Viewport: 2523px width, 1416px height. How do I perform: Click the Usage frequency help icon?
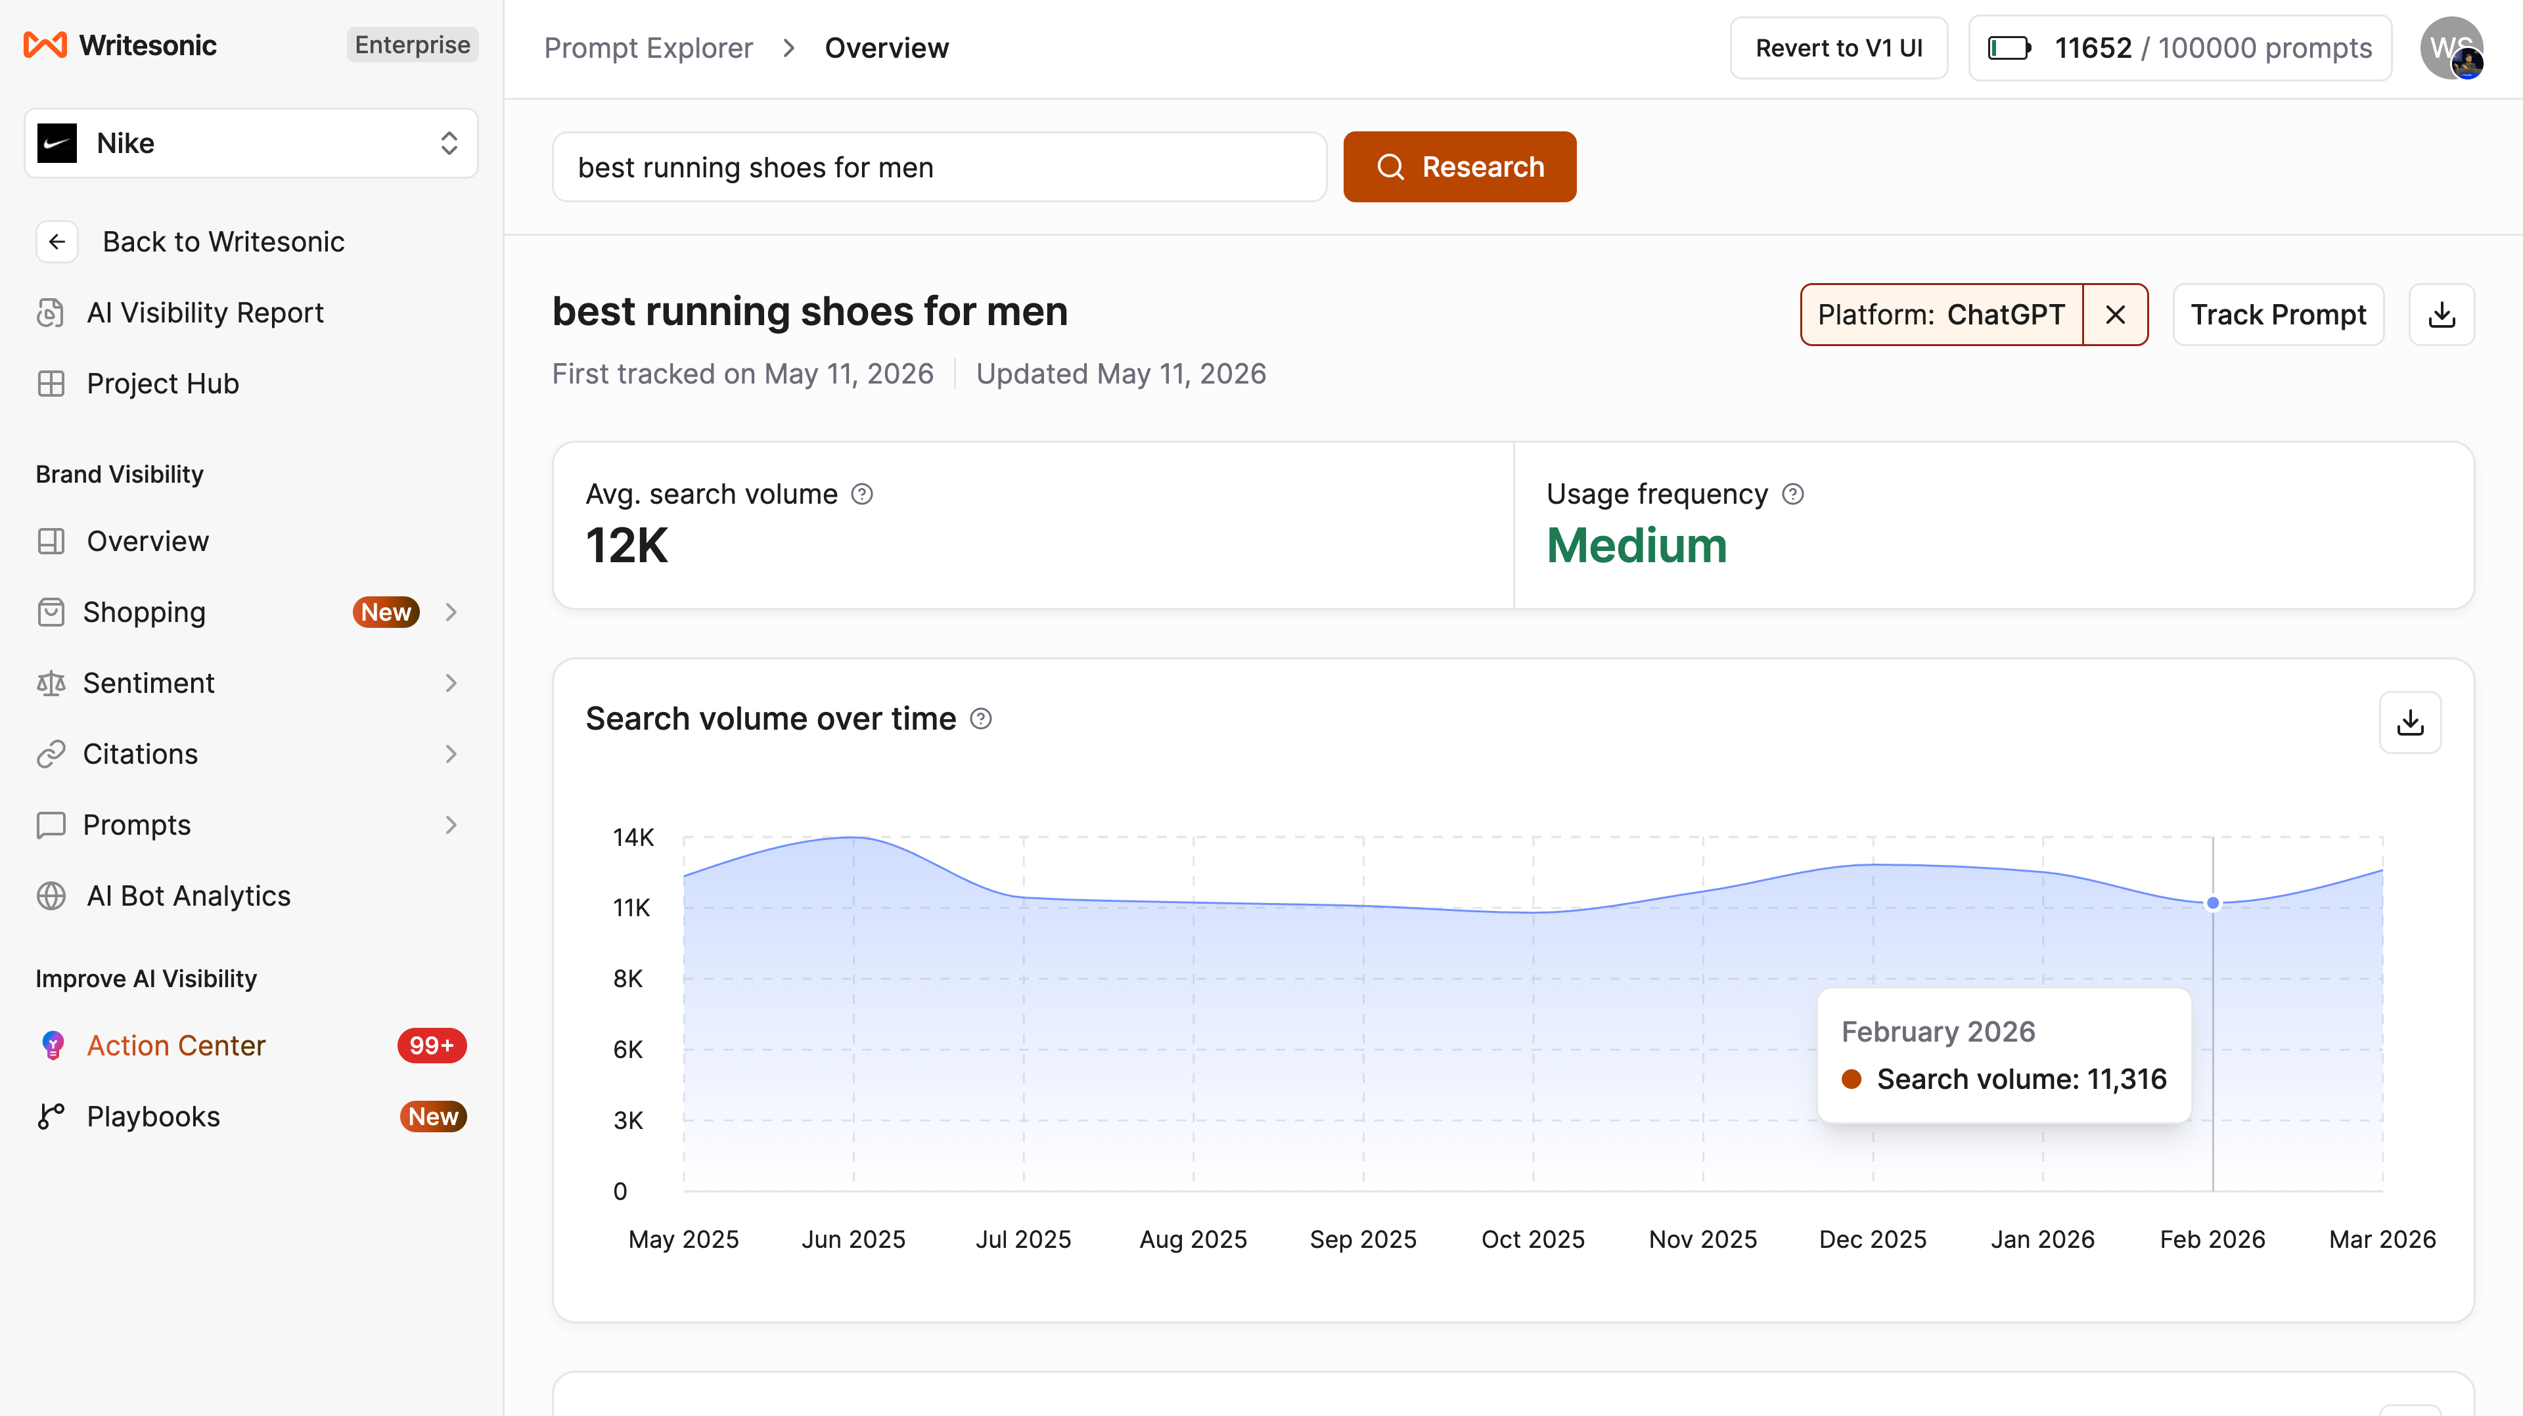point(1792,495)
